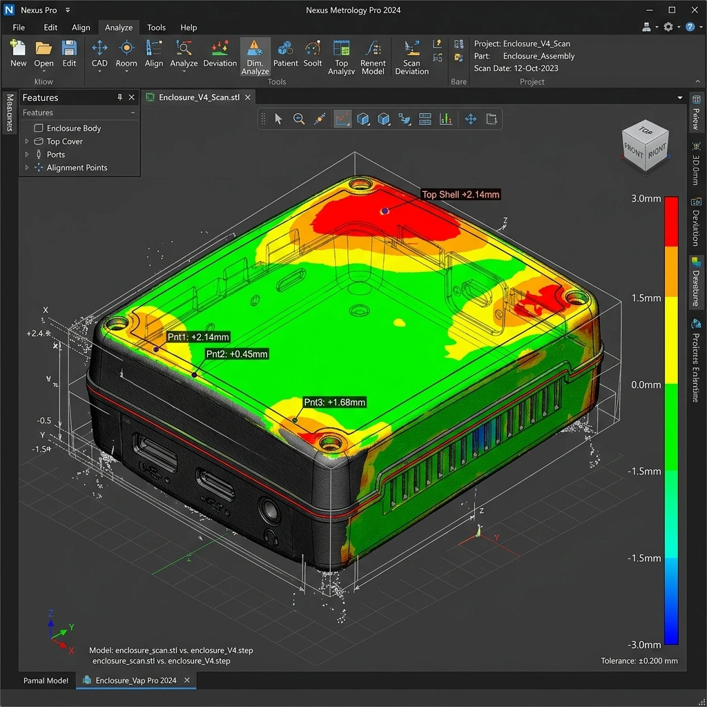The width and height of the screenshot is (707, 707).
Task: Open the settings gear dropdown arrow
Action: (x=679, y=28)
